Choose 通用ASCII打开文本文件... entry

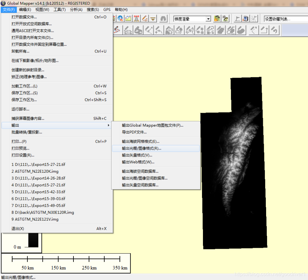tap(57, 31)
